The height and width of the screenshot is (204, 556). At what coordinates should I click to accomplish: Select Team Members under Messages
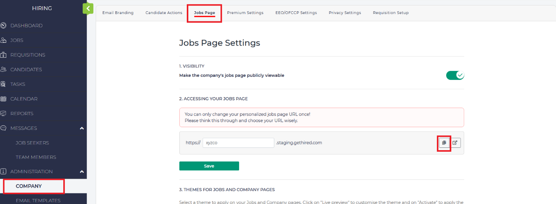36,157
